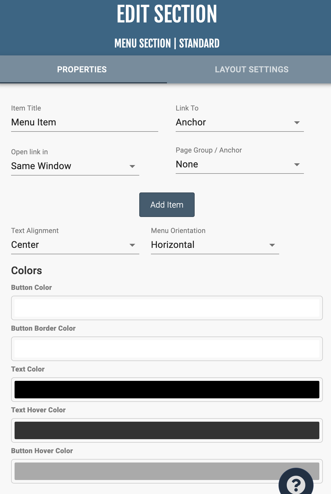This screenshot has height=494, width=331.
Task: Expand the Open link in dropdown
Action: (75, 166)
